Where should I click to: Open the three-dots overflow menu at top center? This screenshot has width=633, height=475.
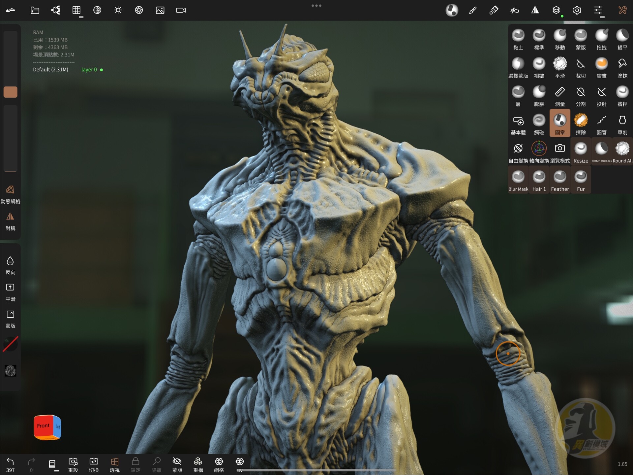coord(316,5)
